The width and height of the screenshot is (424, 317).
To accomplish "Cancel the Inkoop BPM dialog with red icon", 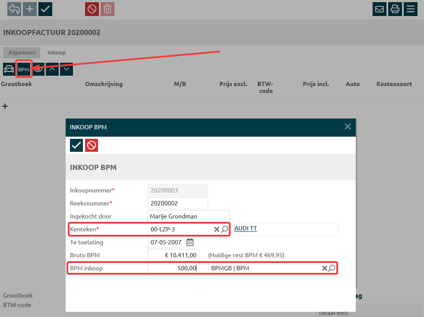I will [x=92, y=145].
